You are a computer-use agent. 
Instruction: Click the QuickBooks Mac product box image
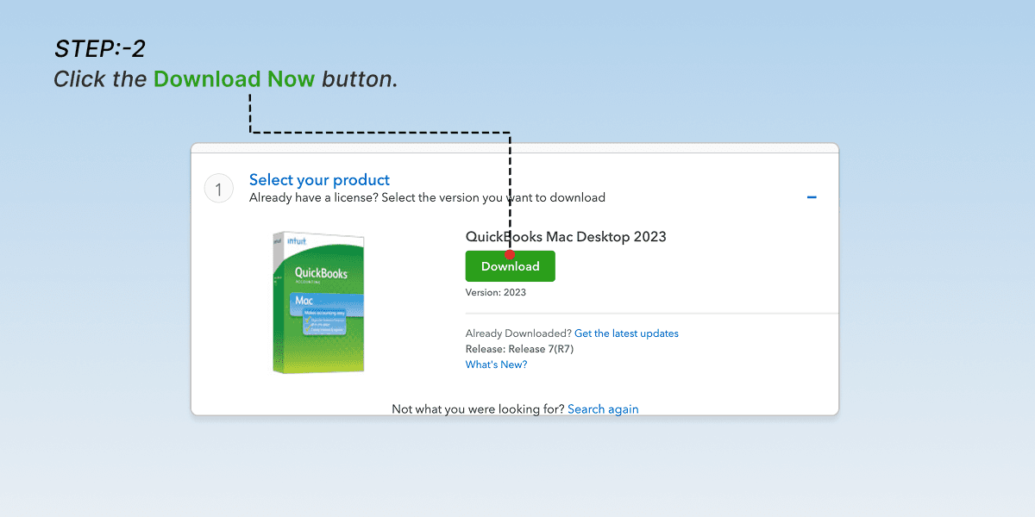click(x=318, y=302)
